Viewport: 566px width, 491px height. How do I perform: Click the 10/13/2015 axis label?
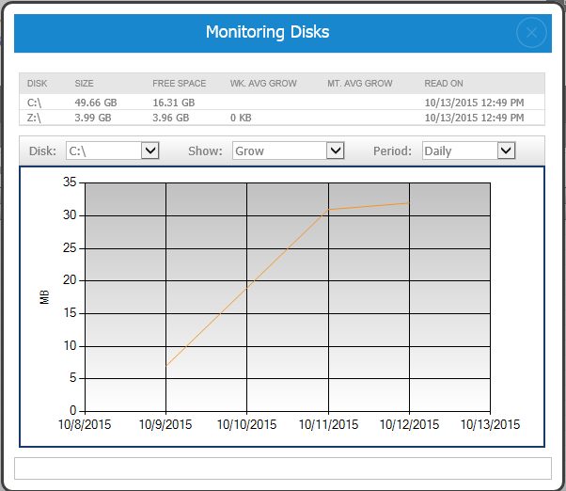tap(490, 424)
